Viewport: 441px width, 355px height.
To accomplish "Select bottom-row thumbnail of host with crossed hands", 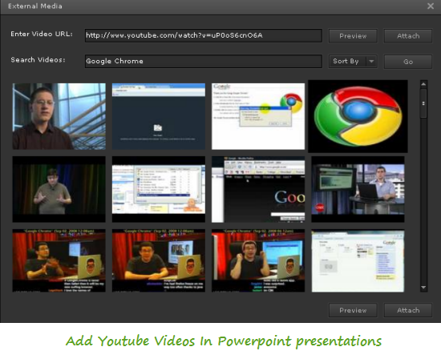I will click(x=59, y=260).
